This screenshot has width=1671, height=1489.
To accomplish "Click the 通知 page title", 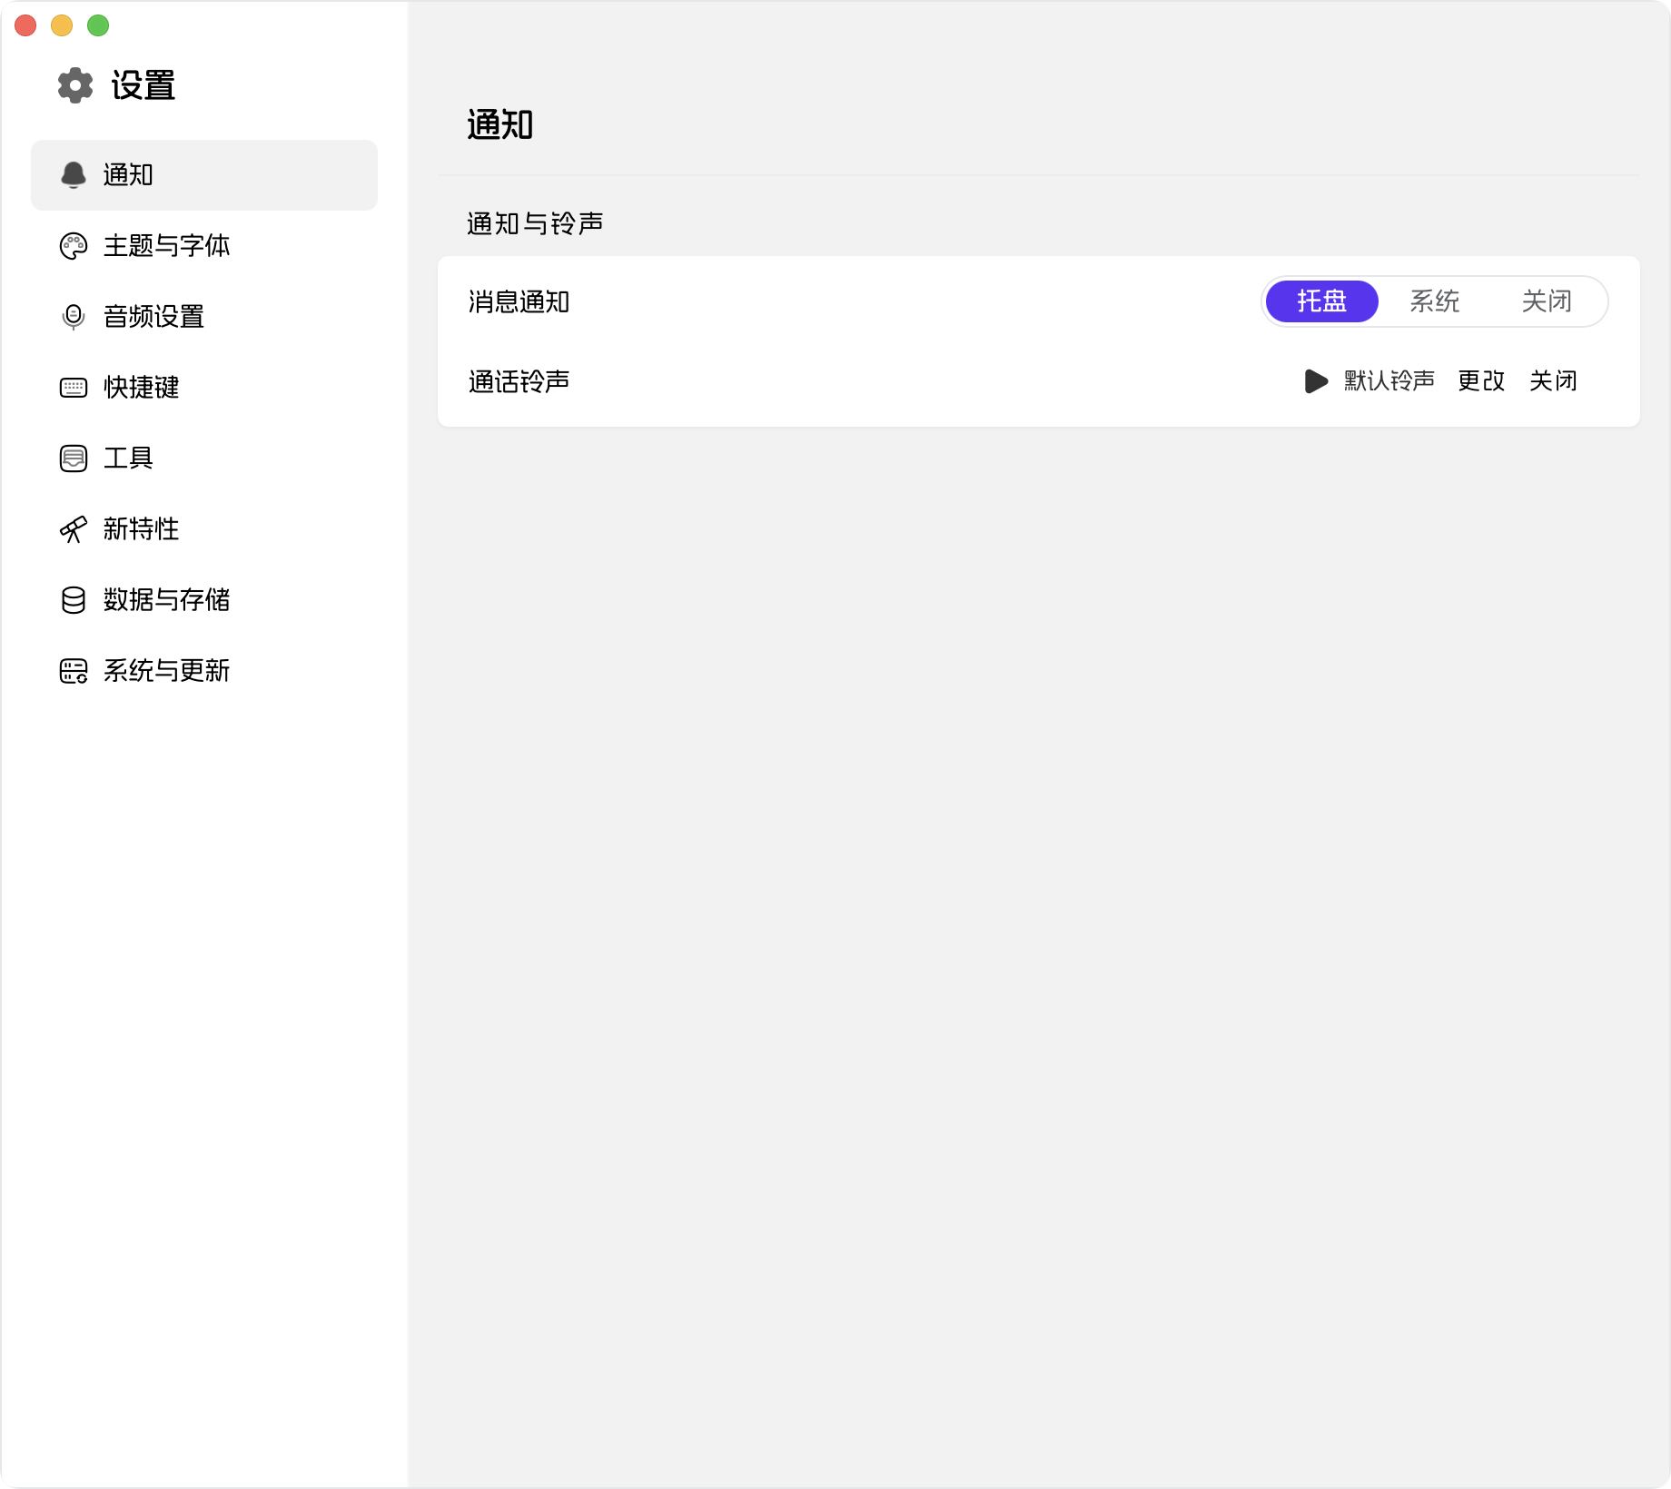I will point(500,124).
